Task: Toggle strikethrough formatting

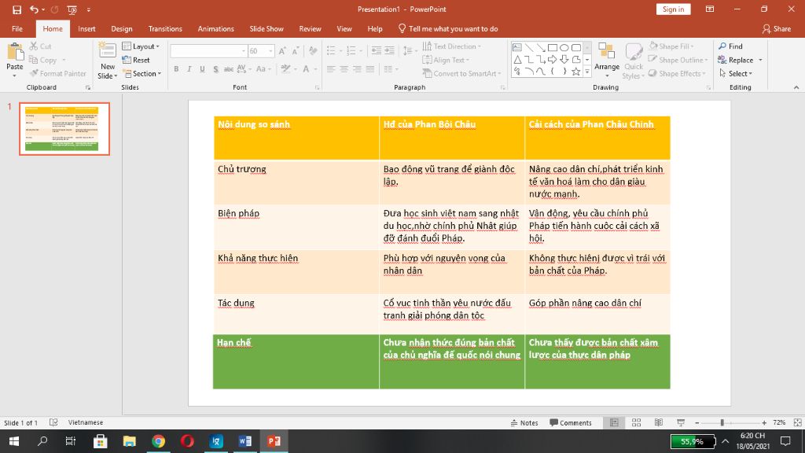Action: pos(229,69)
